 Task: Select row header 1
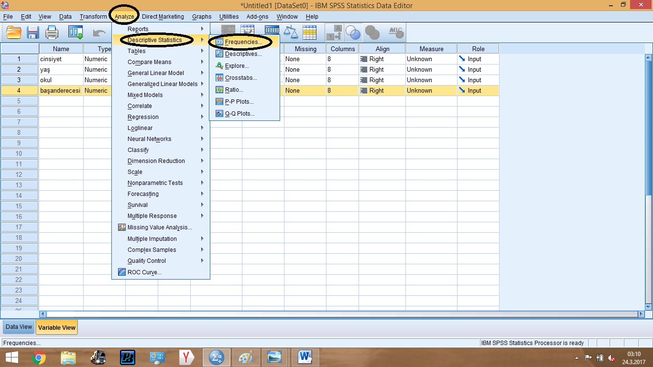click(x=20, y=59)
